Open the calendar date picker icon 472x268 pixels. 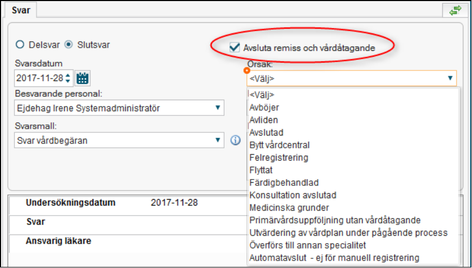click(83, 78)
